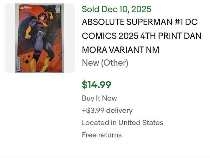Screen dimensions: 210x158
Task: Click the 'Sold Dec 10, 2025' date
Action: (x=116, y=9)
